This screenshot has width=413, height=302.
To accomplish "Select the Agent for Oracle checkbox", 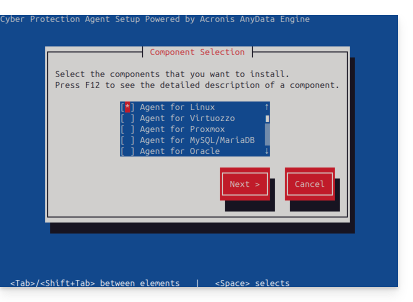I will tap(127, 151).
